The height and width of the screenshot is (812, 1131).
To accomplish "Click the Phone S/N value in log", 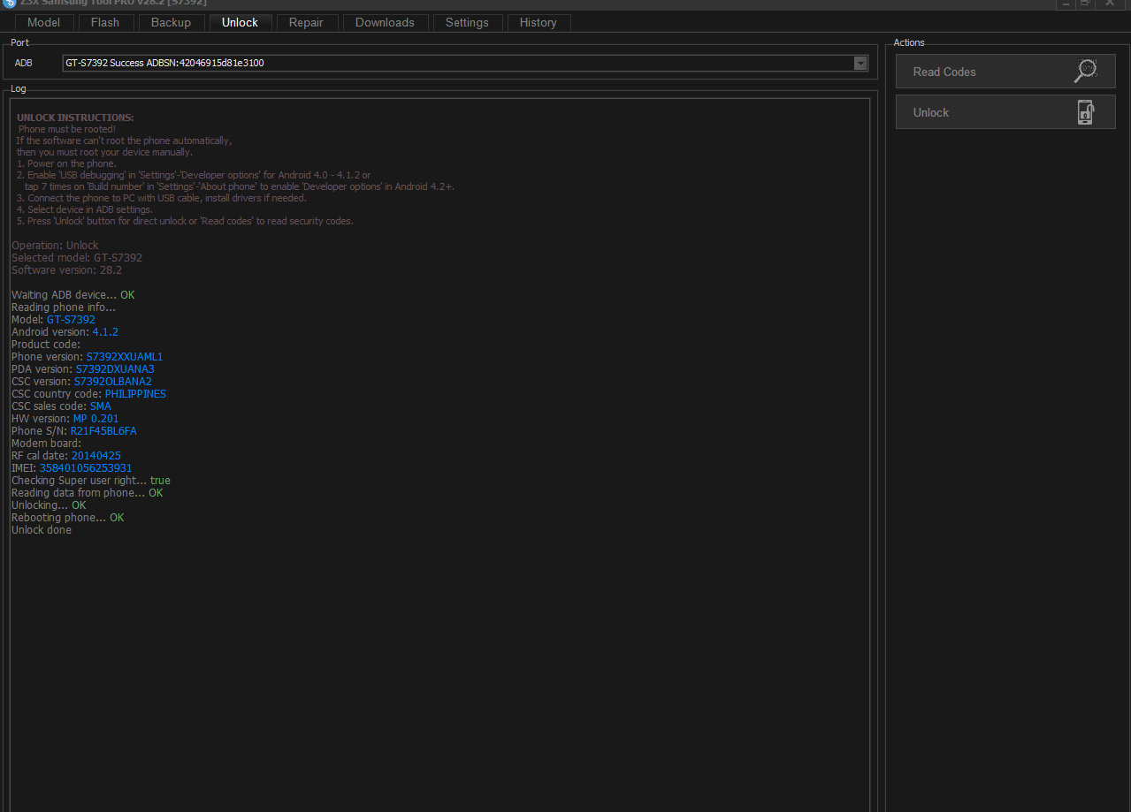I will coord(103,431).
